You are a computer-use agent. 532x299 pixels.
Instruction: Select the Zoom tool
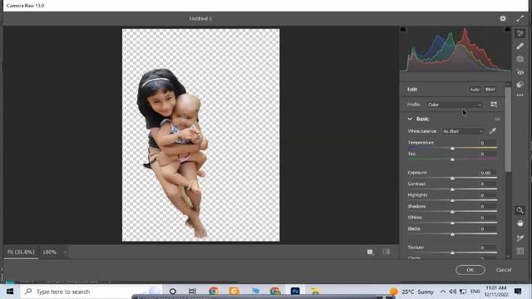[x=520, y=210]
